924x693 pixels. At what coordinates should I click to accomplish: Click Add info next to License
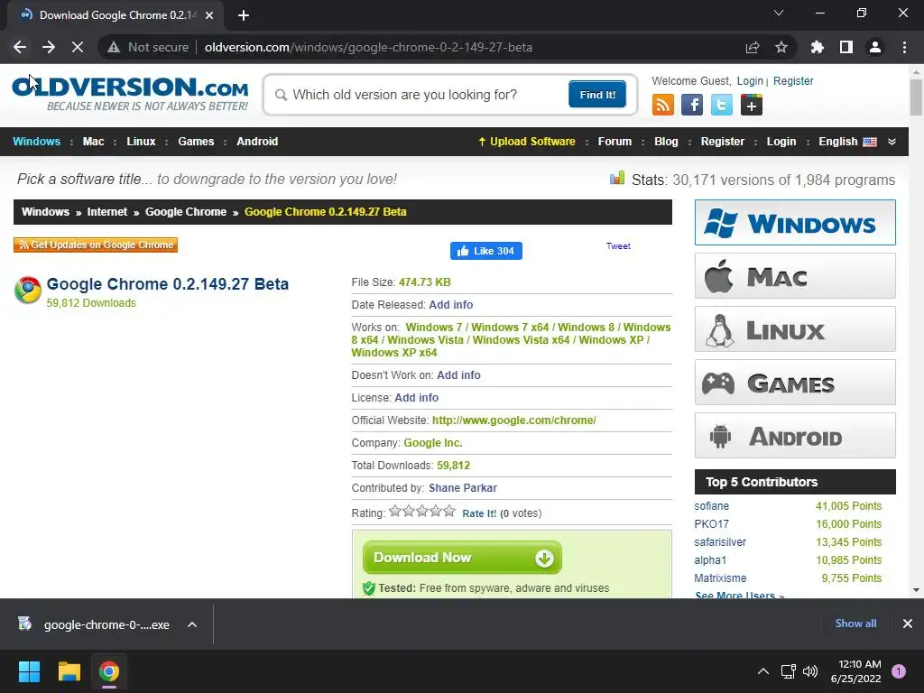click(416, 398)
